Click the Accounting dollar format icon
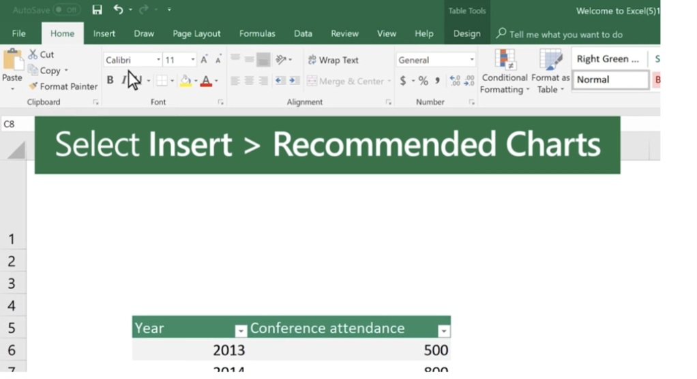697x379 pixels. coord(403,81)
